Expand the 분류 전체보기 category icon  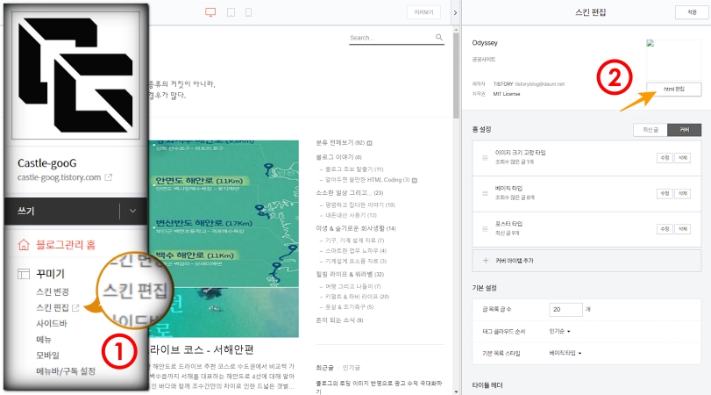[x=369, y=143]
